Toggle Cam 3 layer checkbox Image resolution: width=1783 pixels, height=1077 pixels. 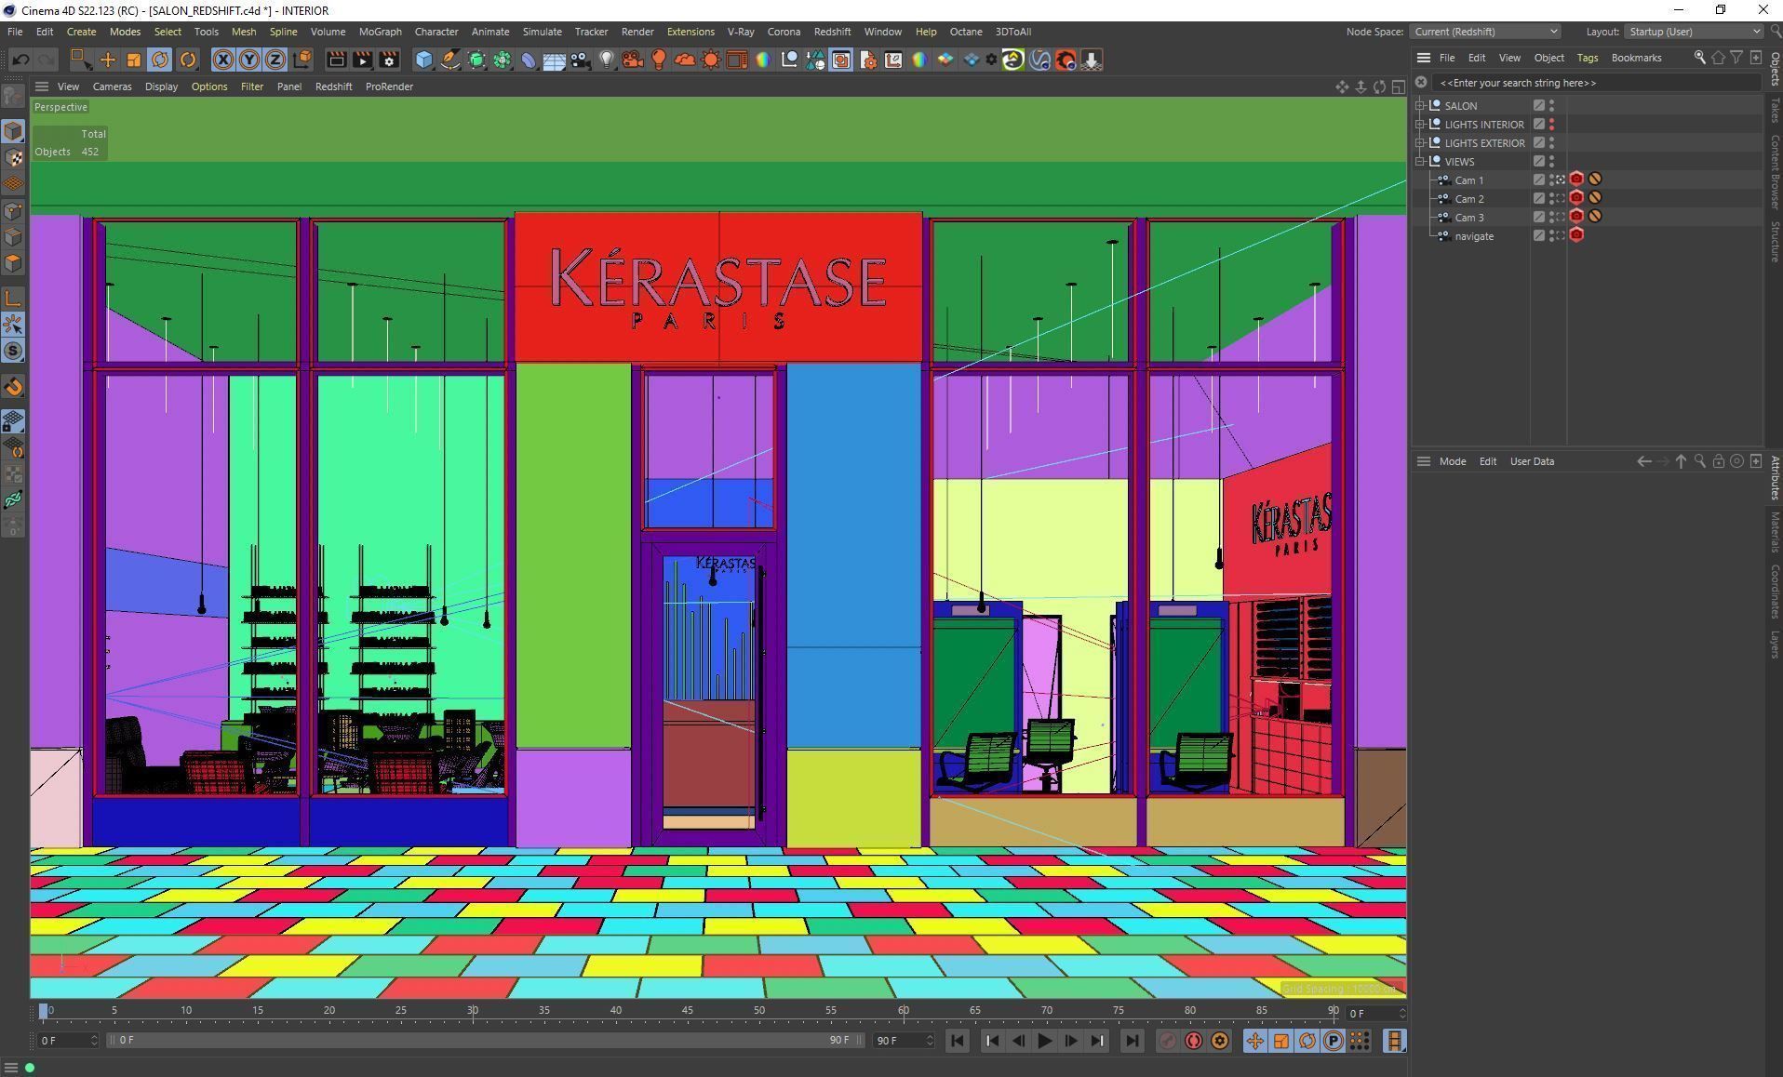1539,218
